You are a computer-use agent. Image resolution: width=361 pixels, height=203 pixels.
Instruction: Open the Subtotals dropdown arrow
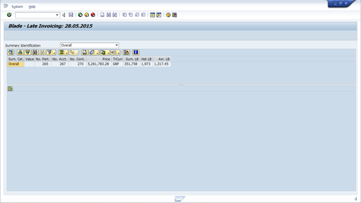(77, 53)
